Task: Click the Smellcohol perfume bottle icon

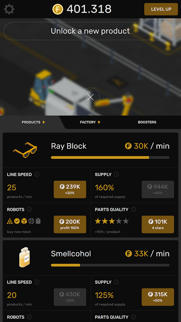Action: click(x=24, y=257)
